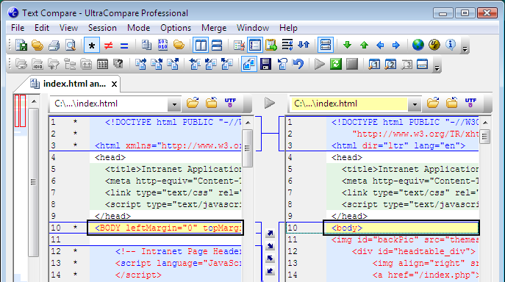Image resolution: width=505 pixels, height=282 pixels.
Task: Click the save floppy disk icon
Action: (x=265, y=64)
